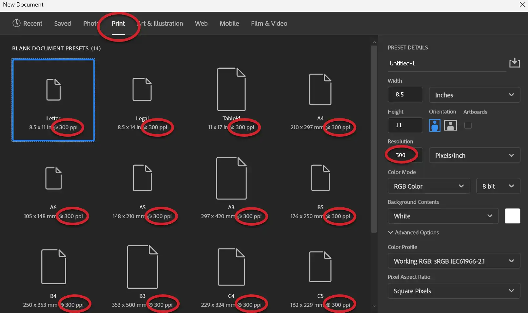Switch to the Saved tab
The width and height of the screenshot is (528, 313).
(63, 24)
